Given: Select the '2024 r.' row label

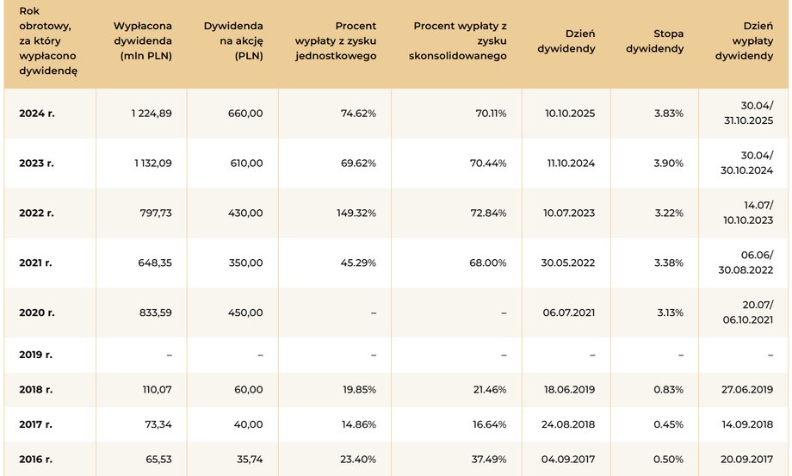Looking at the screenshot, I should tap(37, 114).
